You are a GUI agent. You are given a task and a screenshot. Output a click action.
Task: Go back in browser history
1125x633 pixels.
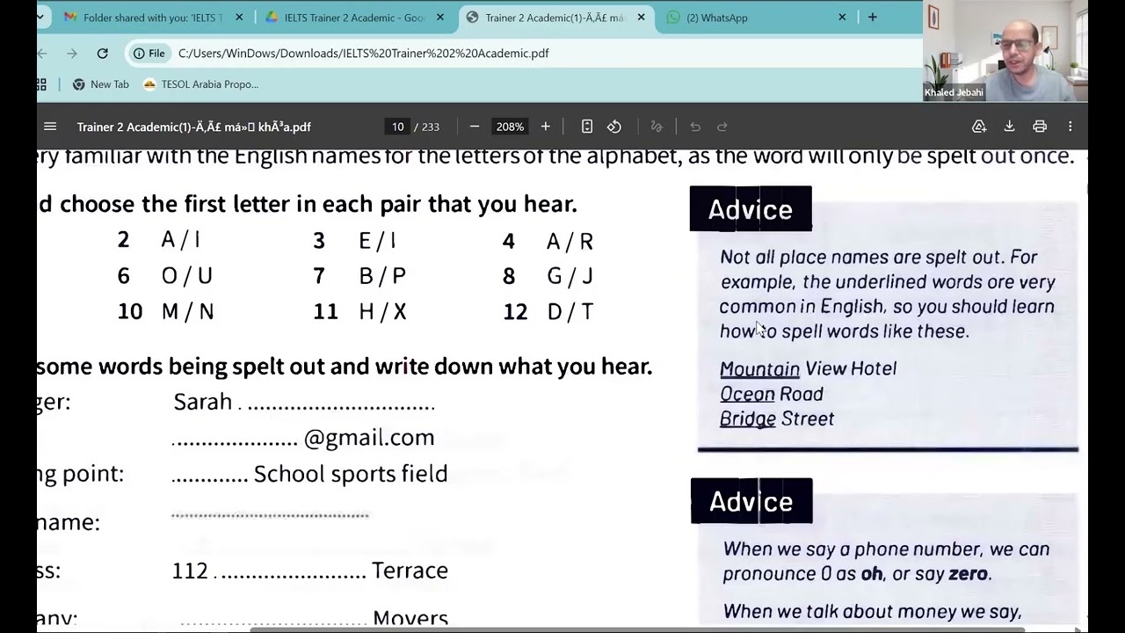click(42, 54)
